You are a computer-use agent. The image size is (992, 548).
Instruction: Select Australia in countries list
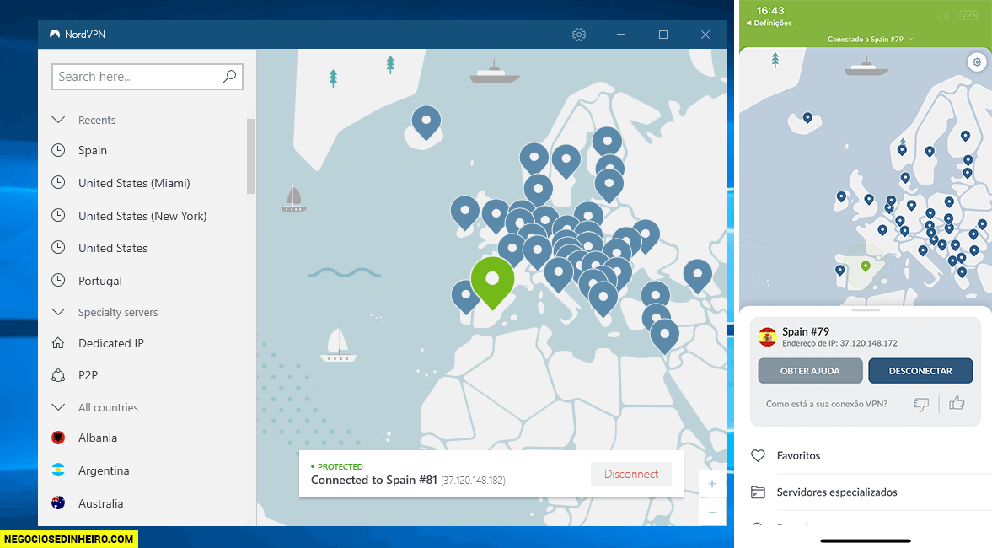point(100,503)
